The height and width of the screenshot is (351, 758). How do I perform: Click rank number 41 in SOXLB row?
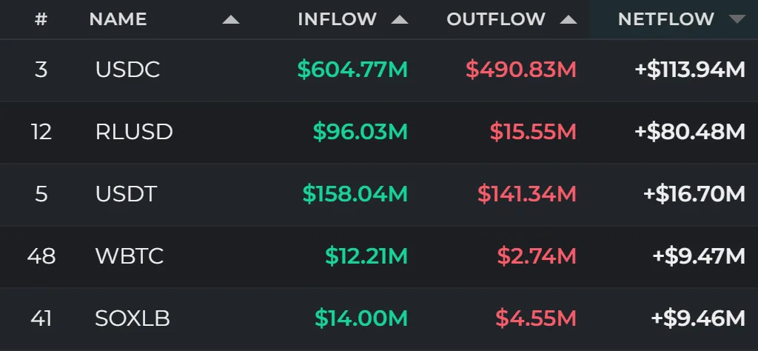(x=41, y=318)
